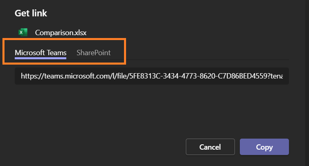
Task: Get the SharePoint version of the link
Action: click(x=93, y=53)
